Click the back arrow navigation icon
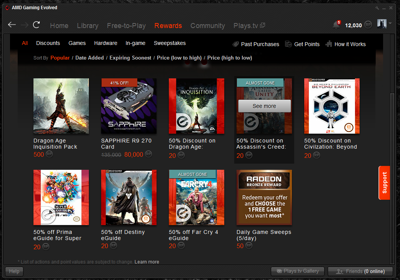Image resolution: width=400 pixels, height=280 pixels. (x=12, y=25)
